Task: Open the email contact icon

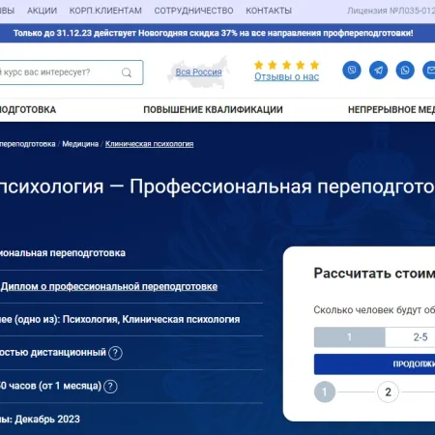Action: click(429, 70)
